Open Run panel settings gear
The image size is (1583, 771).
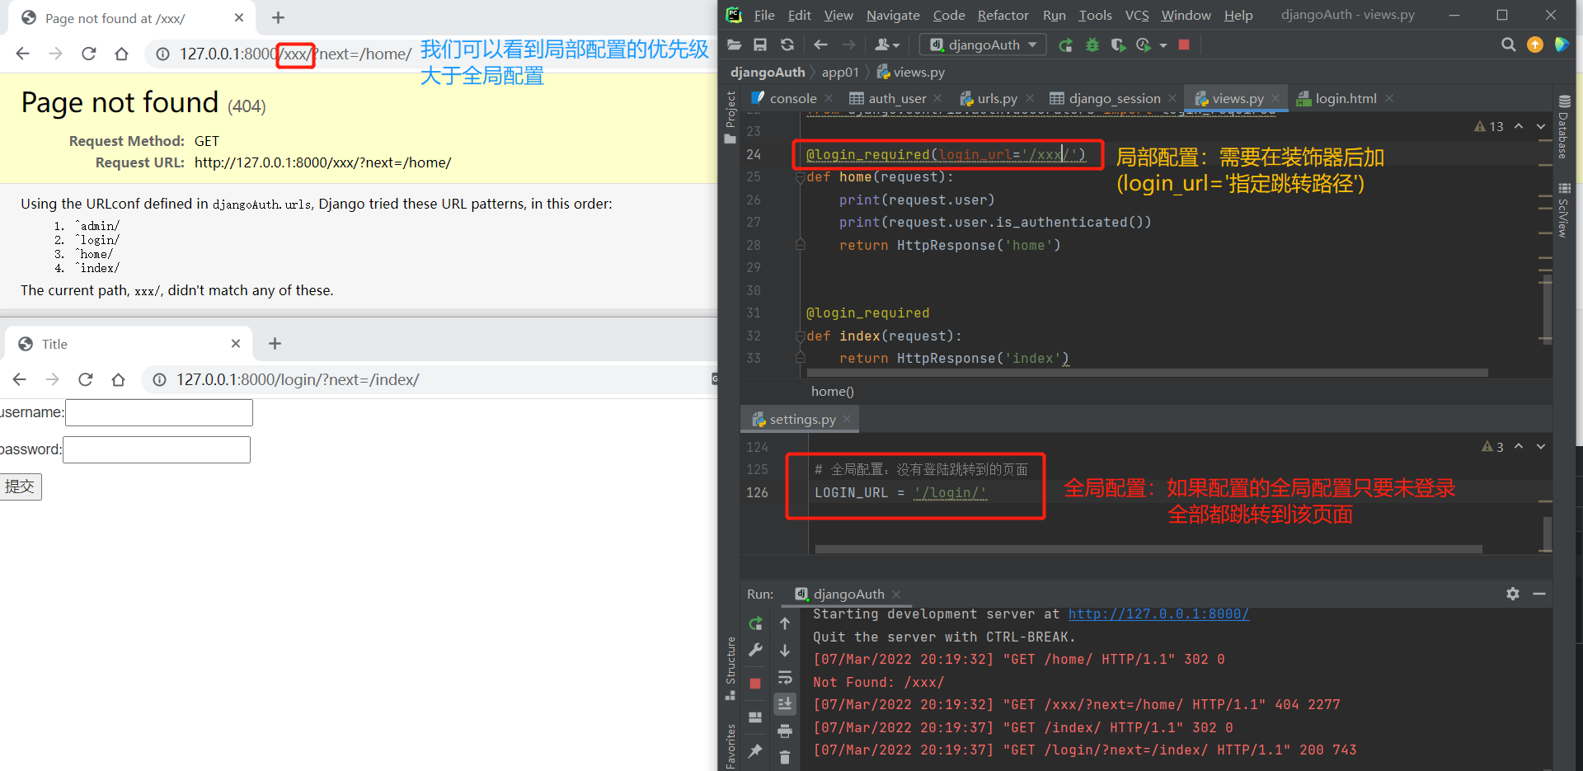(x=1513, y=594)
